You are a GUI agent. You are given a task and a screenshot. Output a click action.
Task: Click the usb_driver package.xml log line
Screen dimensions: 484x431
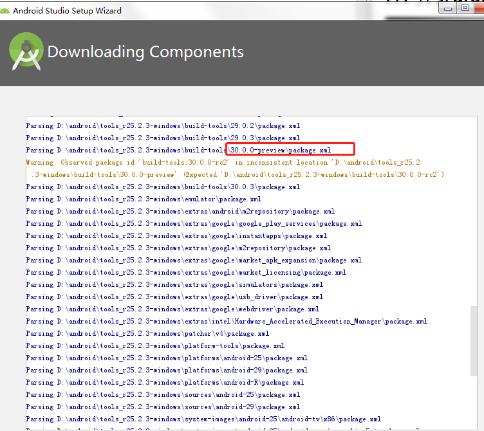pos(174,297)
